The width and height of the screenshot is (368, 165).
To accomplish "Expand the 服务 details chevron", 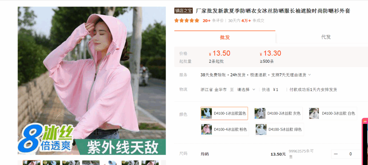I will tap(309, 75).
